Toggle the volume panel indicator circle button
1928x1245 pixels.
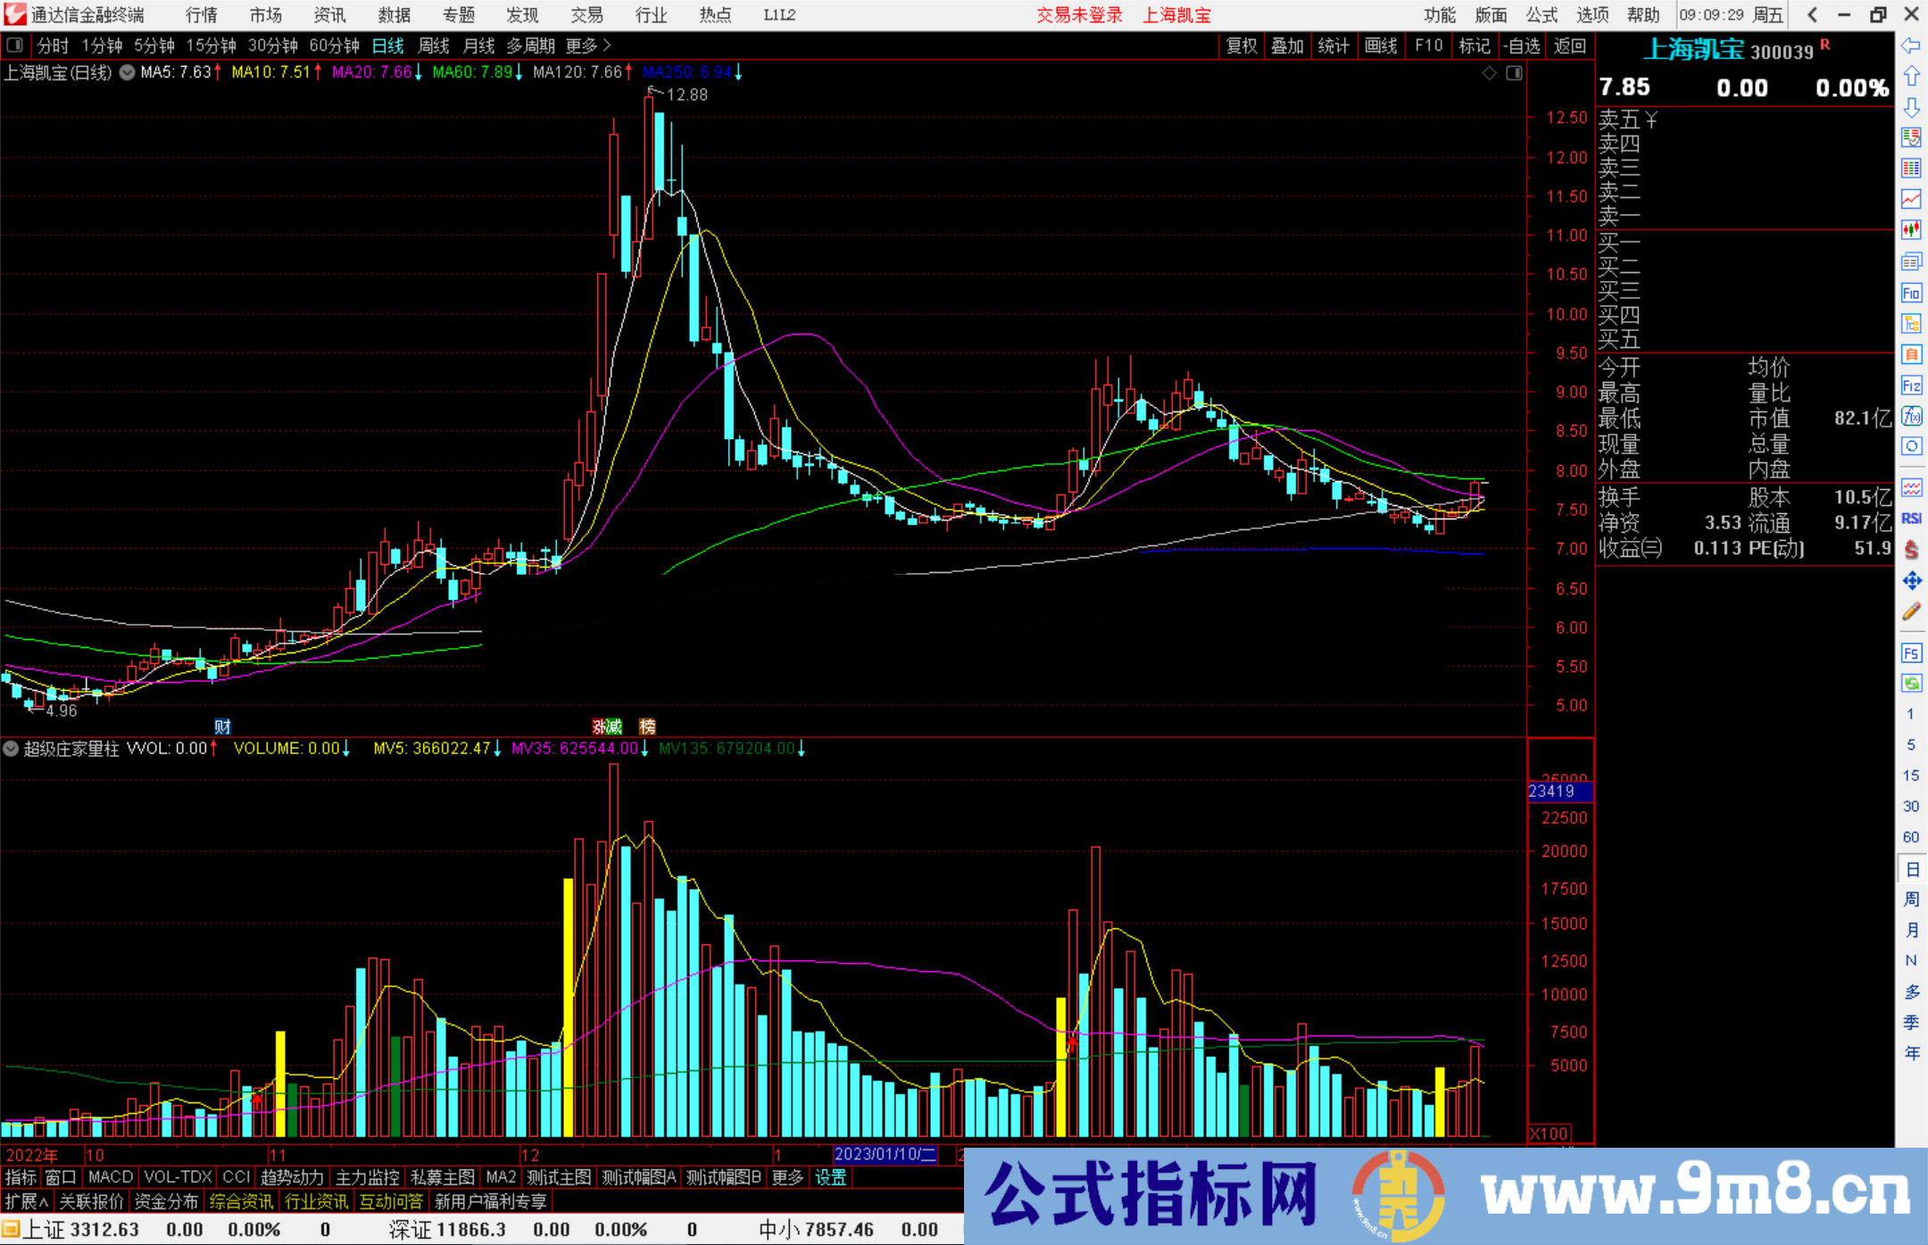[11, 749]
